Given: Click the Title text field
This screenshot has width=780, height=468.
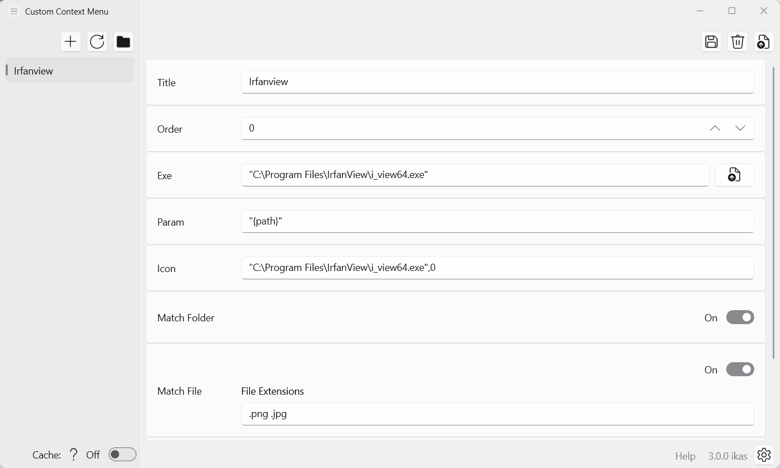Looking at the screenshot, I should [x=497, y=82].
